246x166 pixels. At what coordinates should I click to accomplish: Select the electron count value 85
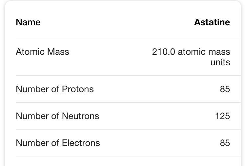click(x=225, y=143)
